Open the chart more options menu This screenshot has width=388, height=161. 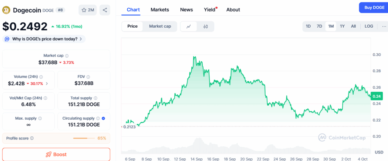pyautogui.click(x=384, y=26)
